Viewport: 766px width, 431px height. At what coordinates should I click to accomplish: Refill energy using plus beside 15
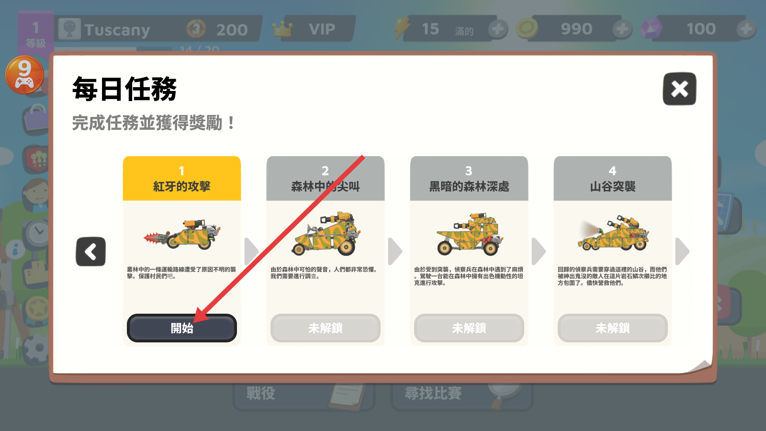(x=498, y=29)
